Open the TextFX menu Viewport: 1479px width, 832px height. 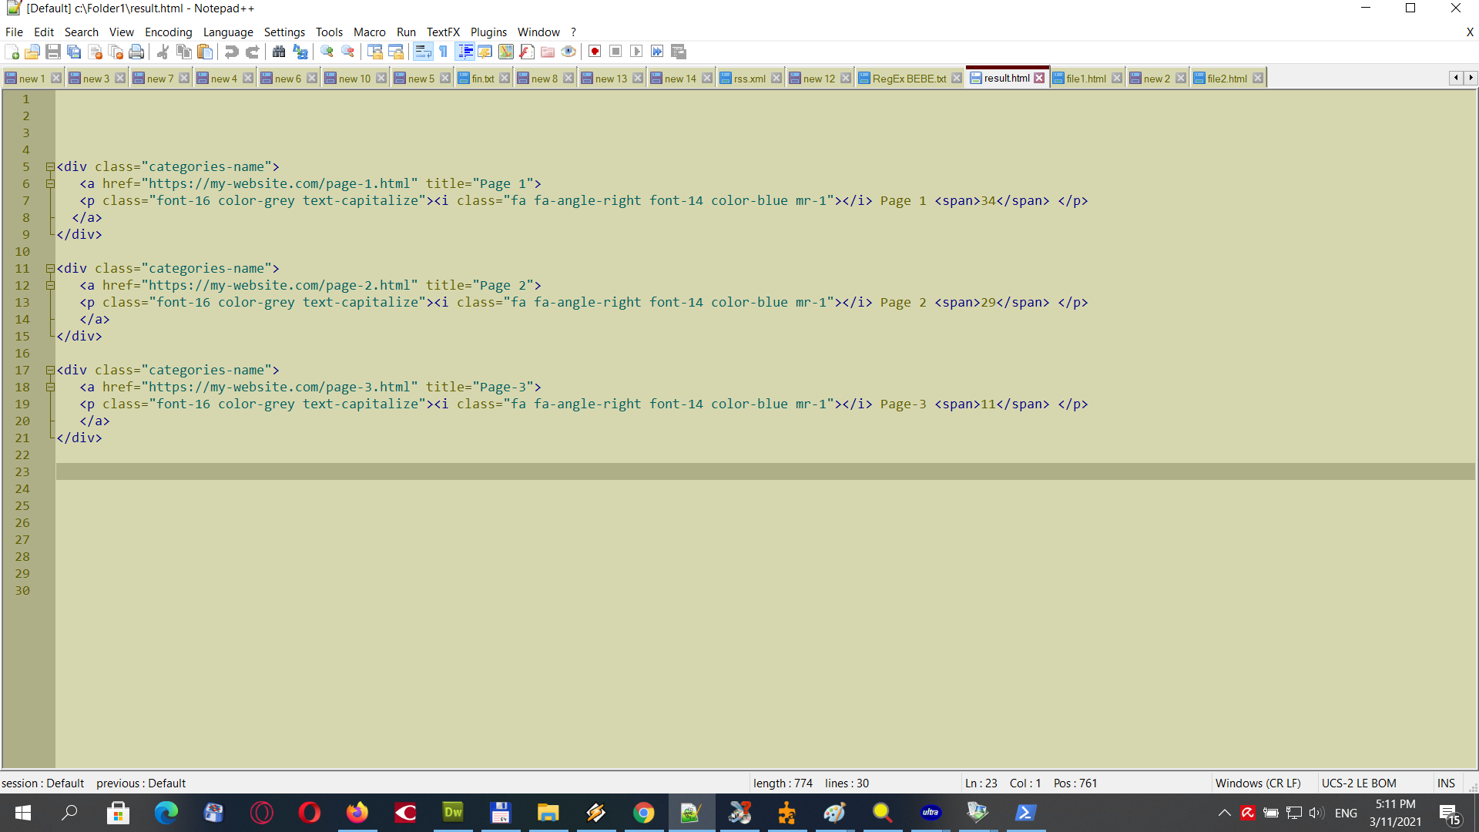pos(443,32)
